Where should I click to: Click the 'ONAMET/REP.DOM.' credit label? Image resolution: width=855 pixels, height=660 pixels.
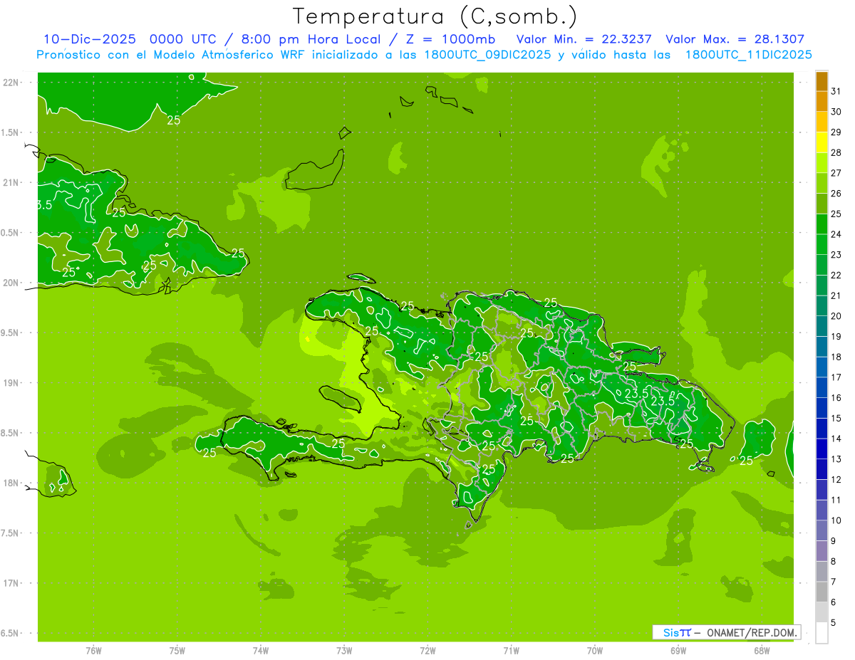[x=752, y=632]
